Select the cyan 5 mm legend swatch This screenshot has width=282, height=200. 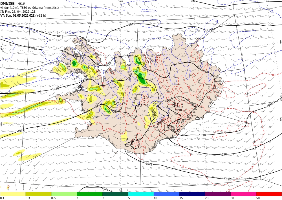[141, 194]
